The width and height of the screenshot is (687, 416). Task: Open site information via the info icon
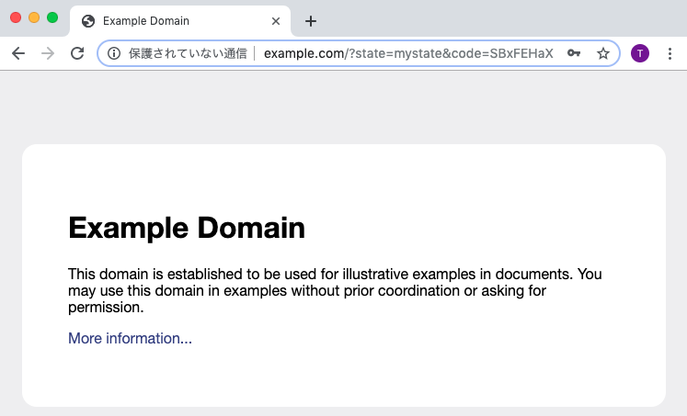point(114,53)
